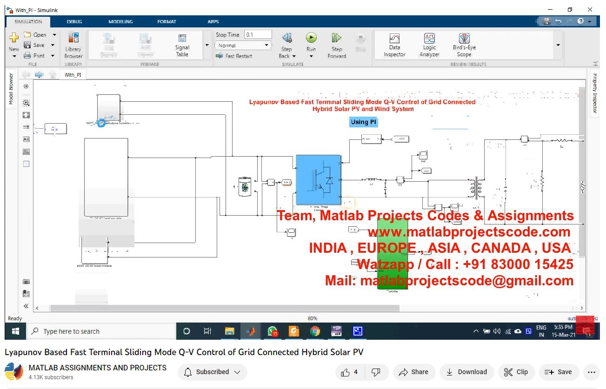Click the Stop Time input field
The height and width of the screenshot is (389, 606).
258,35
